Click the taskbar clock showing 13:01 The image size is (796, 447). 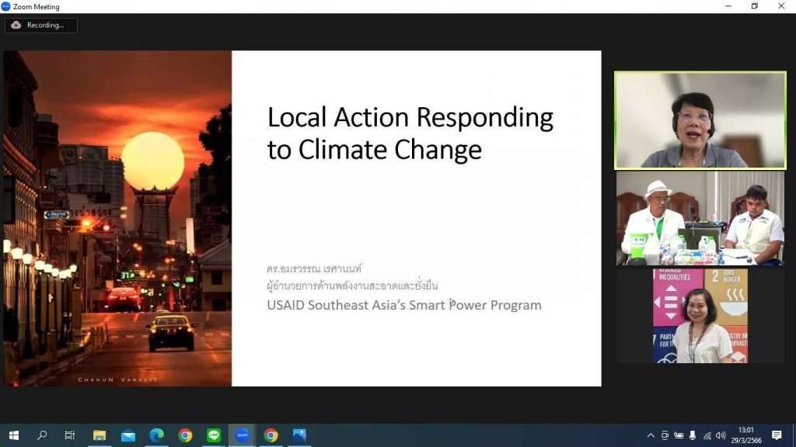coord(745,435)
